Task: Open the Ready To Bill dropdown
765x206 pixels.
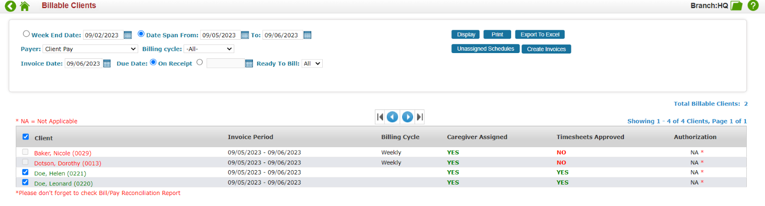Action: coord(312,64)
